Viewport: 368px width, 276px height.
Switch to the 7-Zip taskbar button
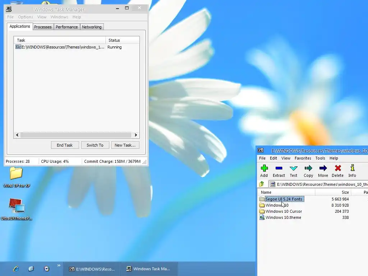click(x=92, y=269)
